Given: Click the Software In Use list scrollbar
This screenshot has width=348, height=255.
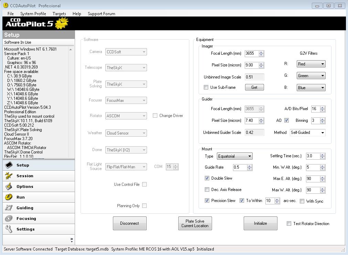Looking at the screenshot, I should coord(71,102).
